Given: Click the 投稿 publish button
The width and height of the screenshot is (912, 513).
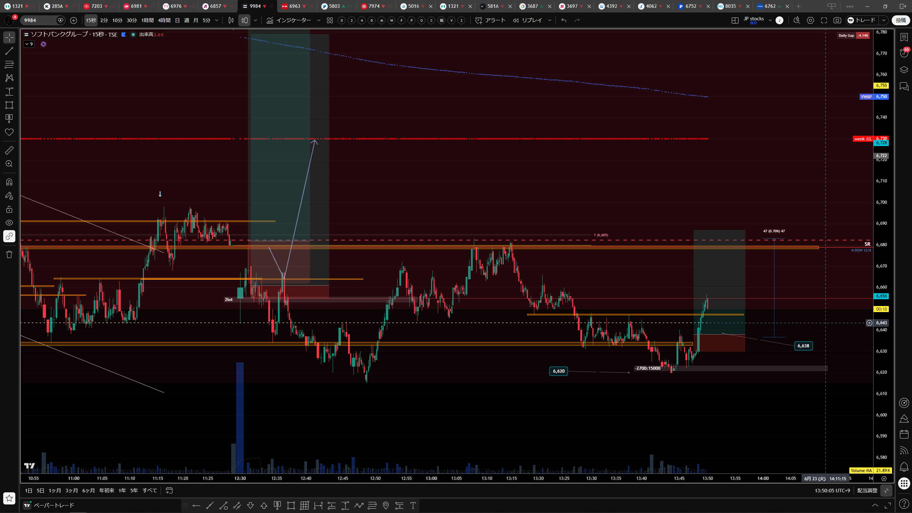Looking at the screenshot, I should coord(901,20).
